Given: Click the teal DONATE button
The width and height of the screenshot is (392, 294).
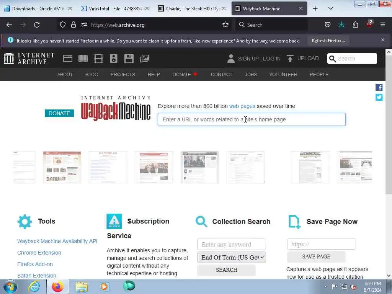Looking at the screenshot, I should pyautogui.click(x=59, y=113).
